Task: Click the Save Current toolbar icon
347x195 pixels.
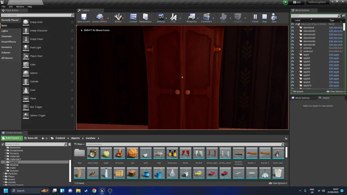Action: 84,18
